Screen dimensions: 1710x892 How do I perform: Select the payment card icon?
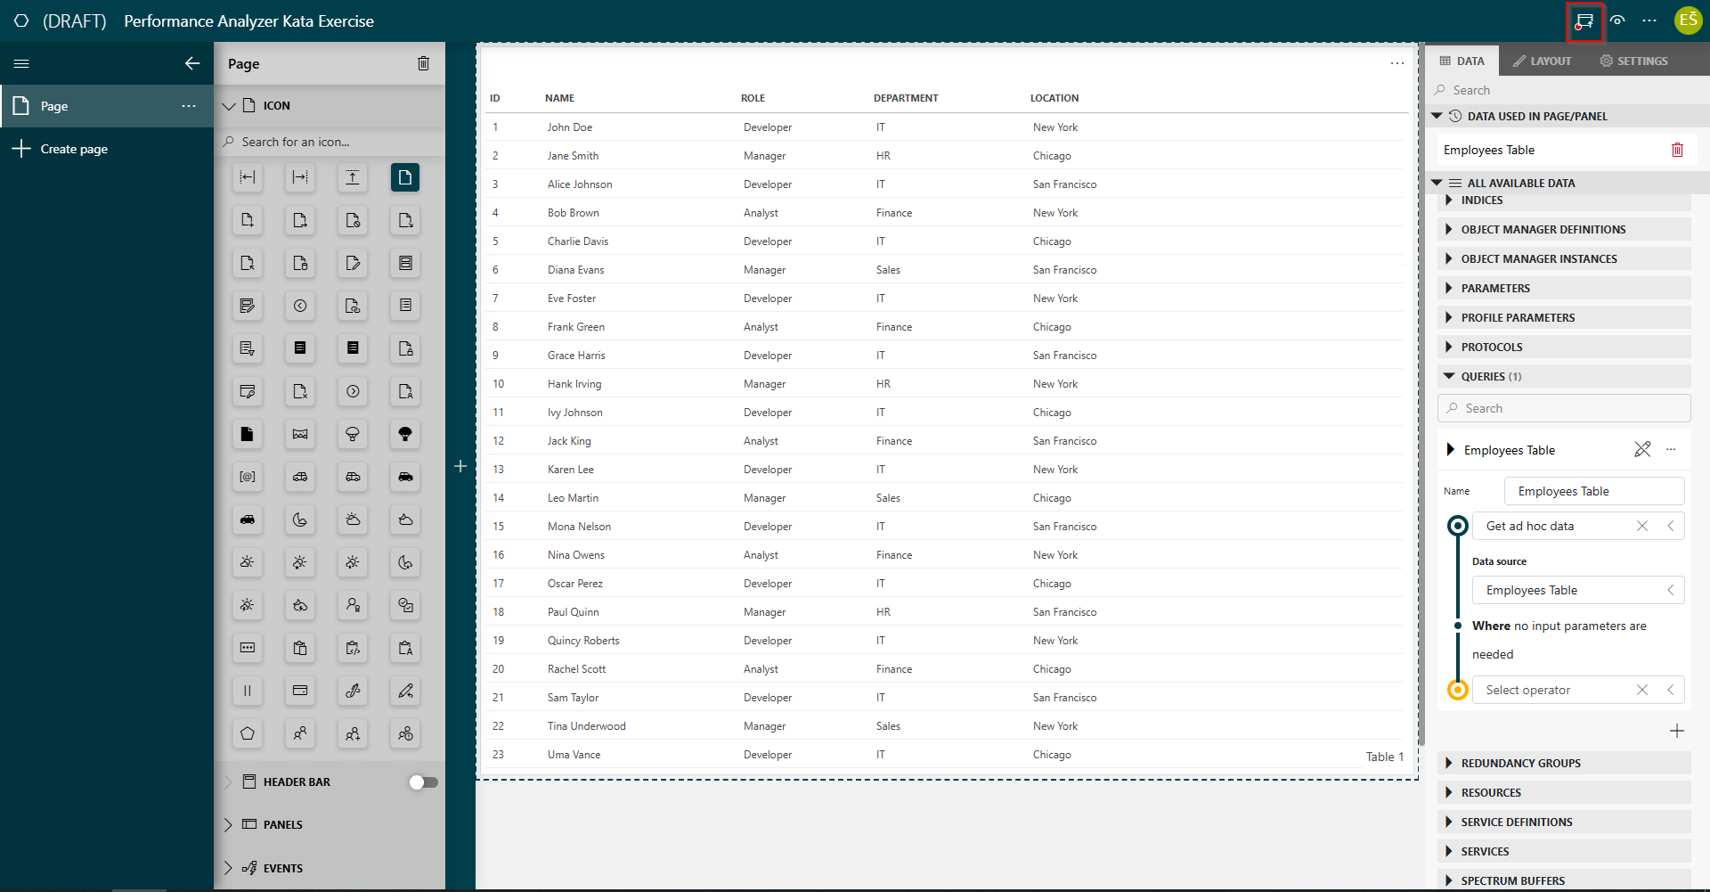click(x=300, y=691)
